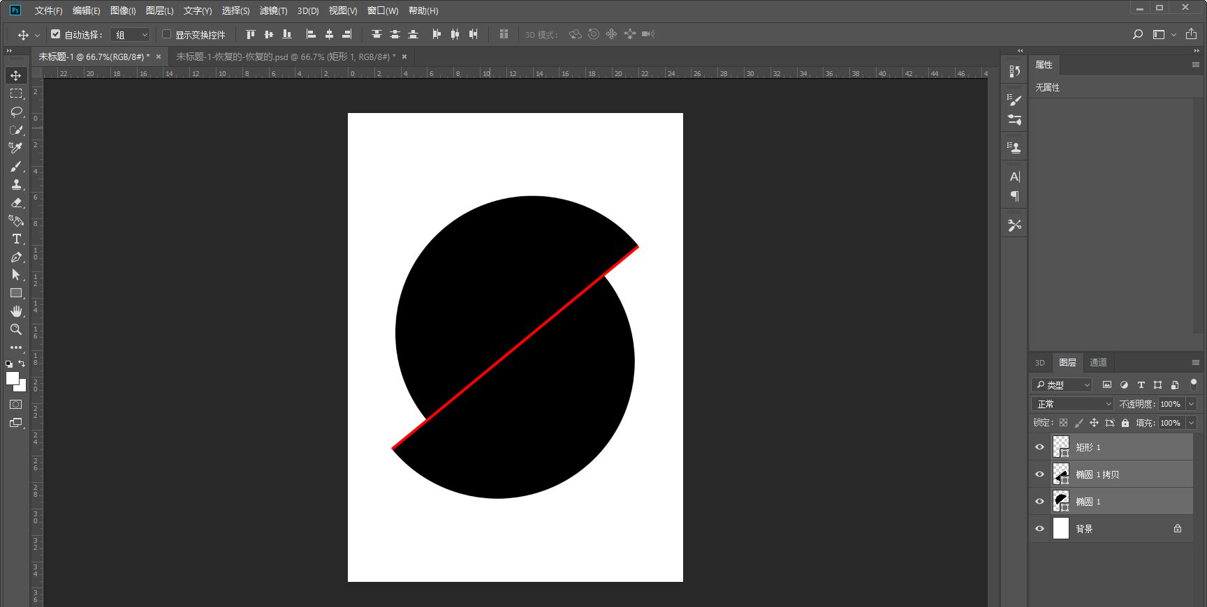The image size is (1207, 607).
Task: Switch to the 通道 tab
Action: (1098, 363)
